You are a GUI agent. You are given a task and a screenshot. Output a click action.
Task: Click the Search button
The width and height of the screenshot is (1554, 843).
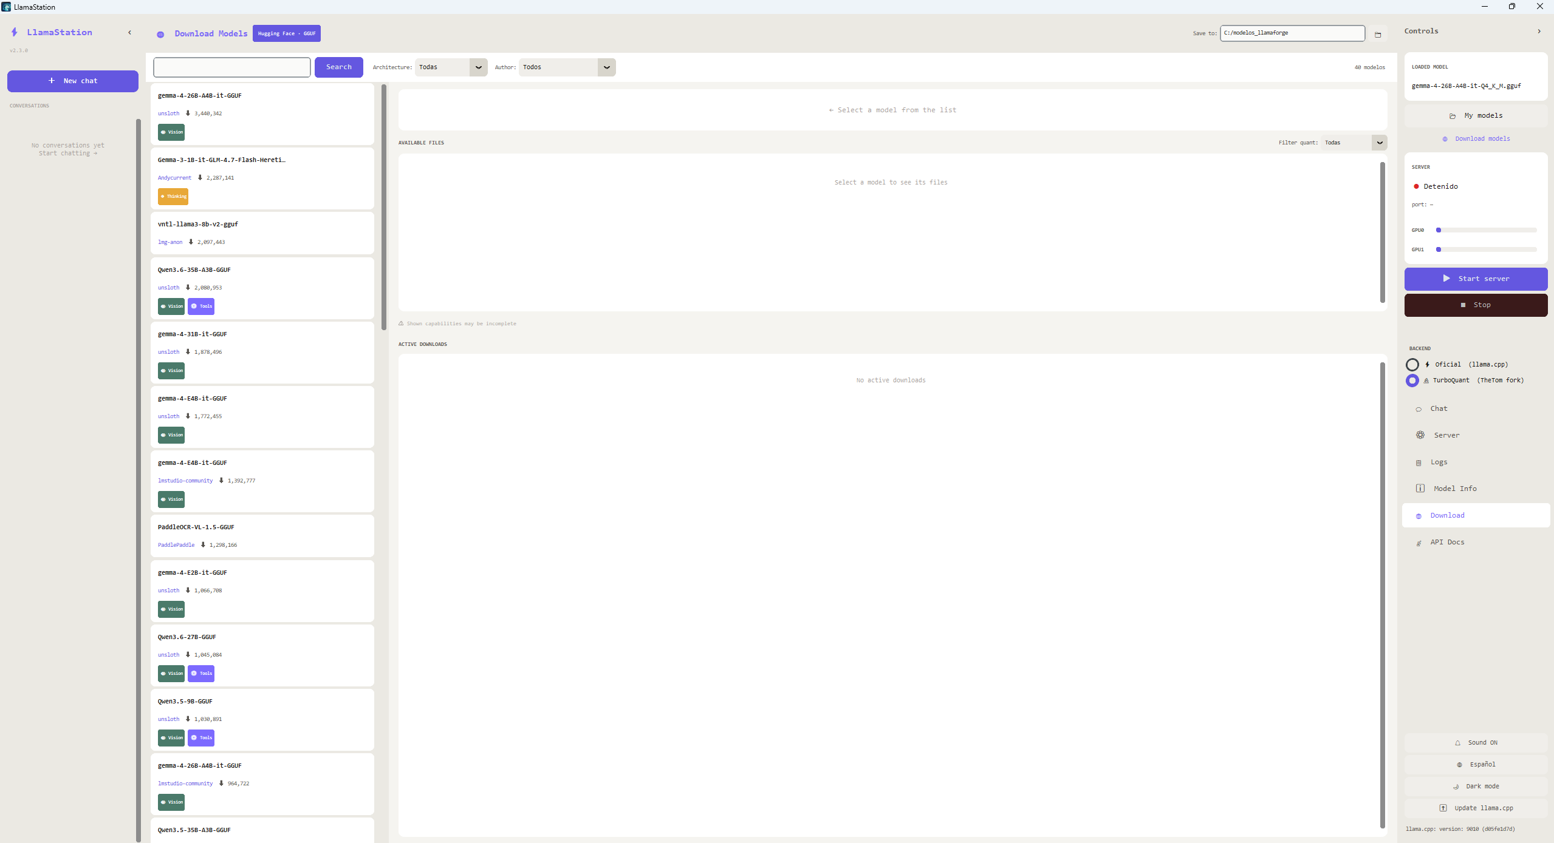pyautogui.click(x=339, y=67)
